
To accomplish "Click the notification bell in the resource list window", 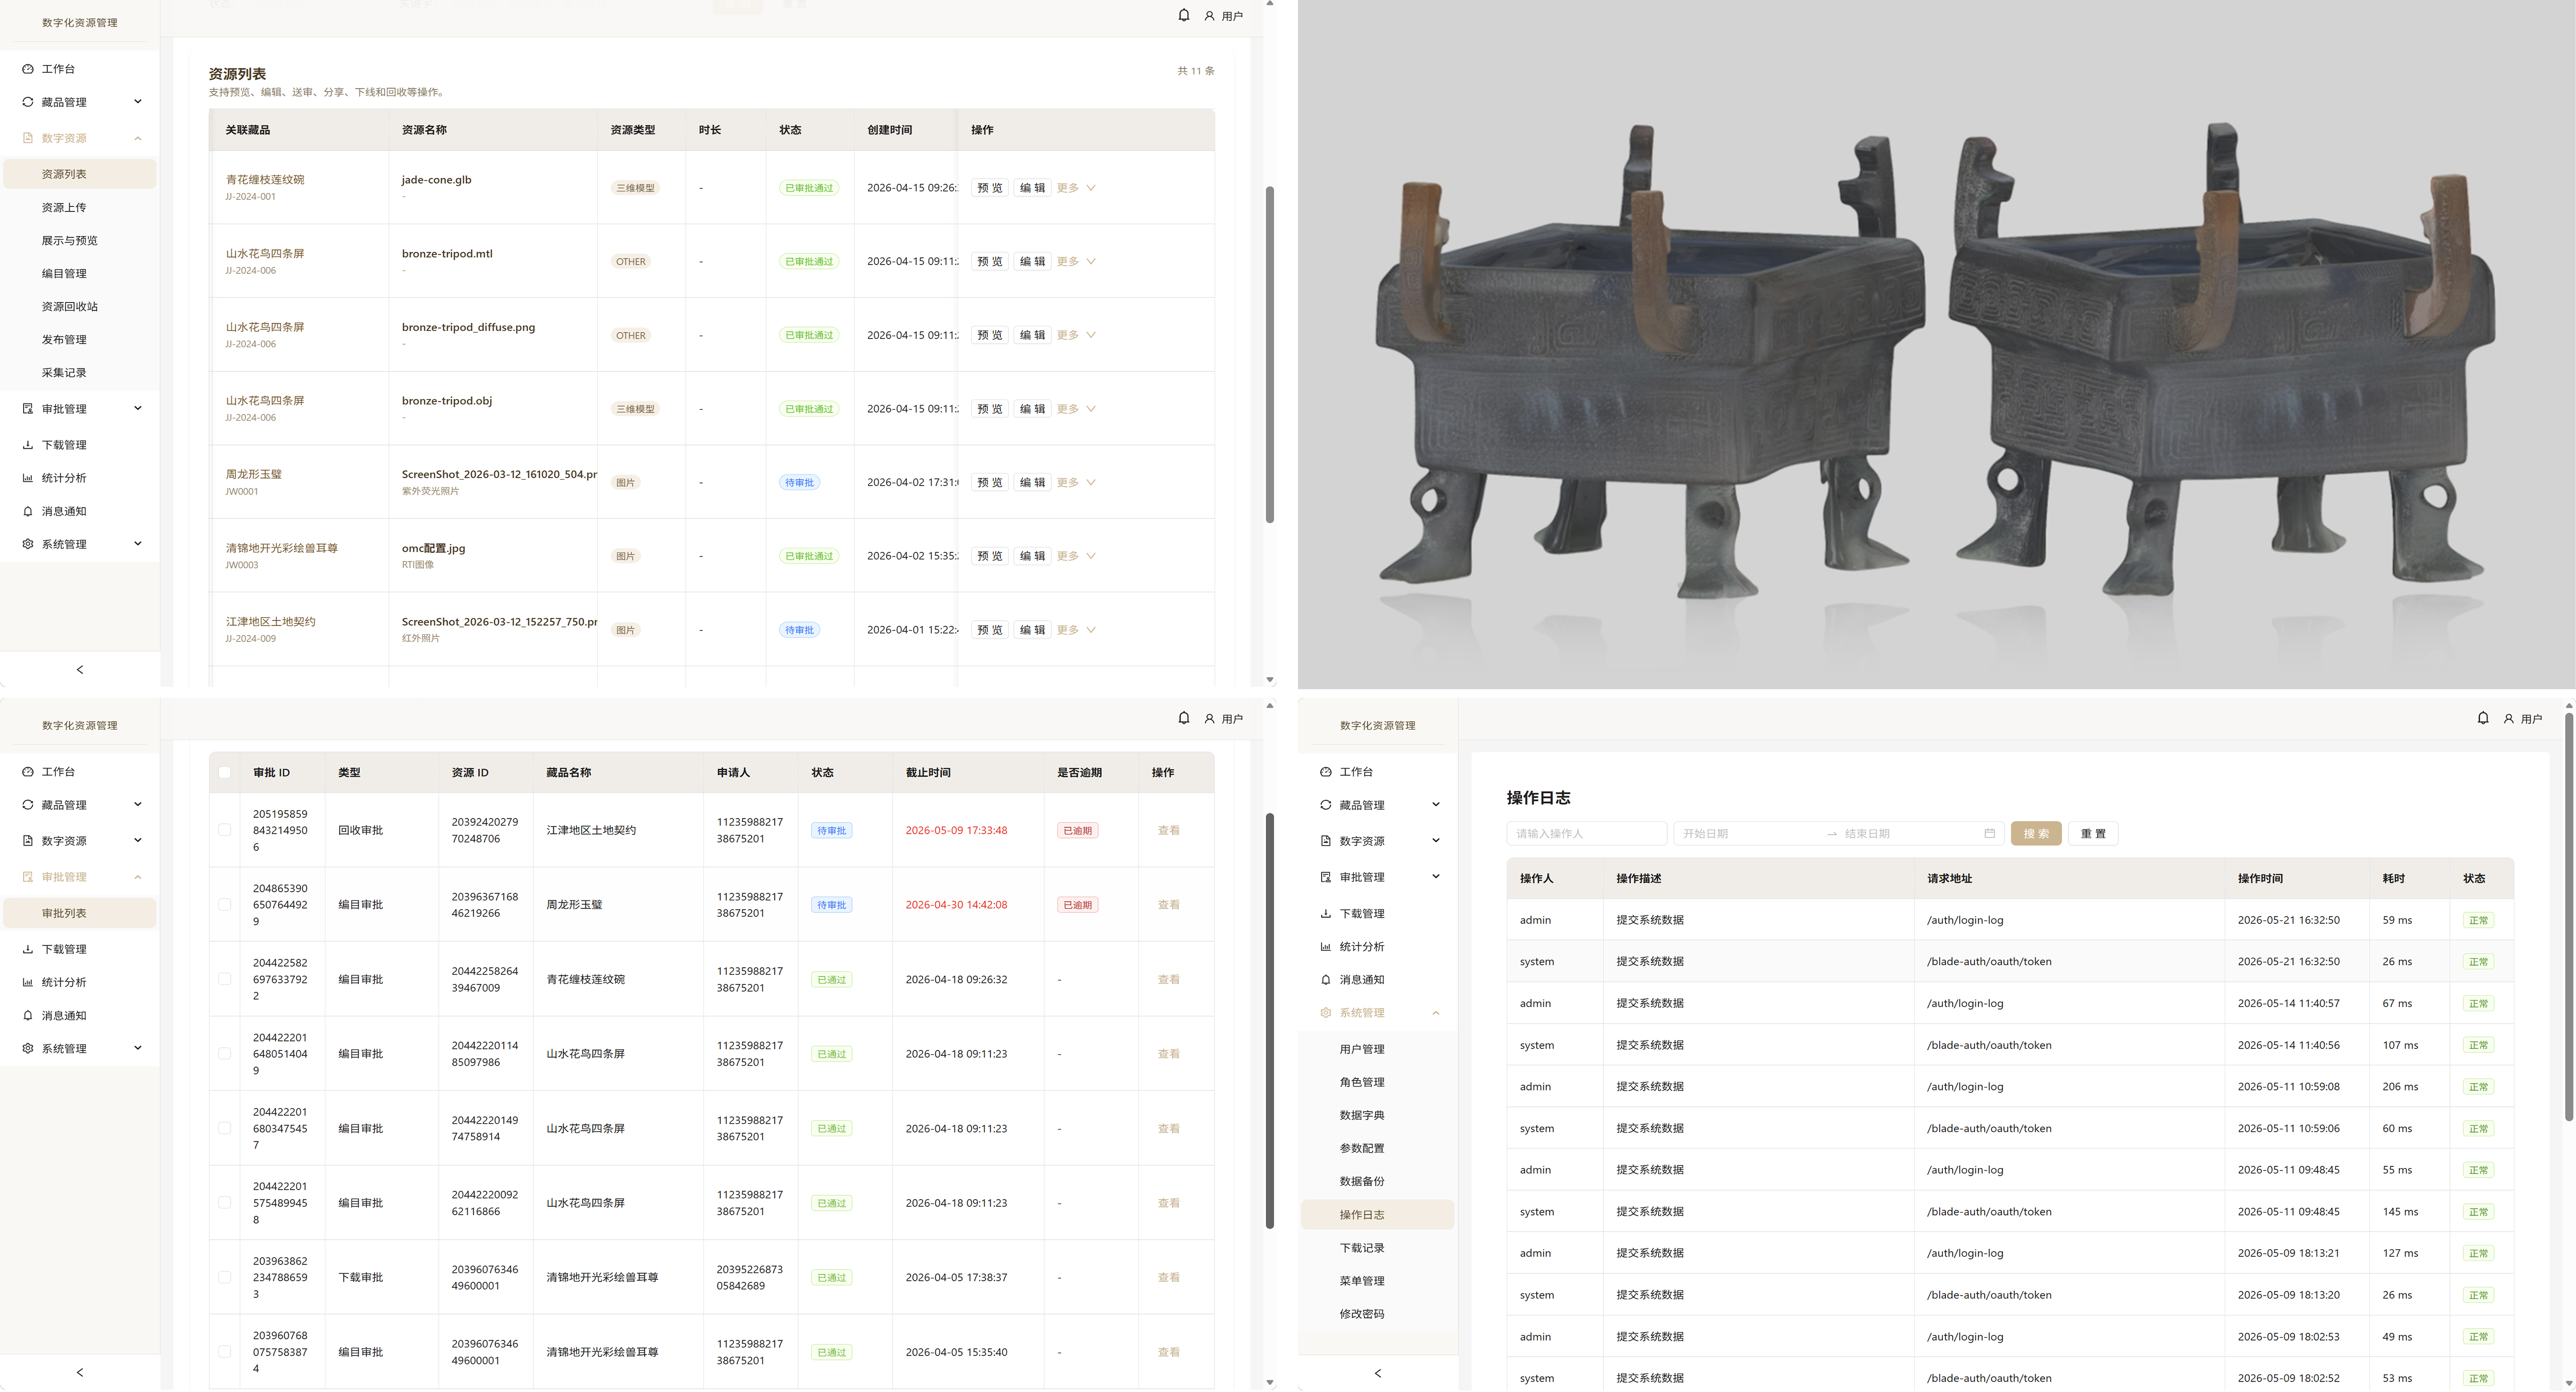I will point(1184,15).
